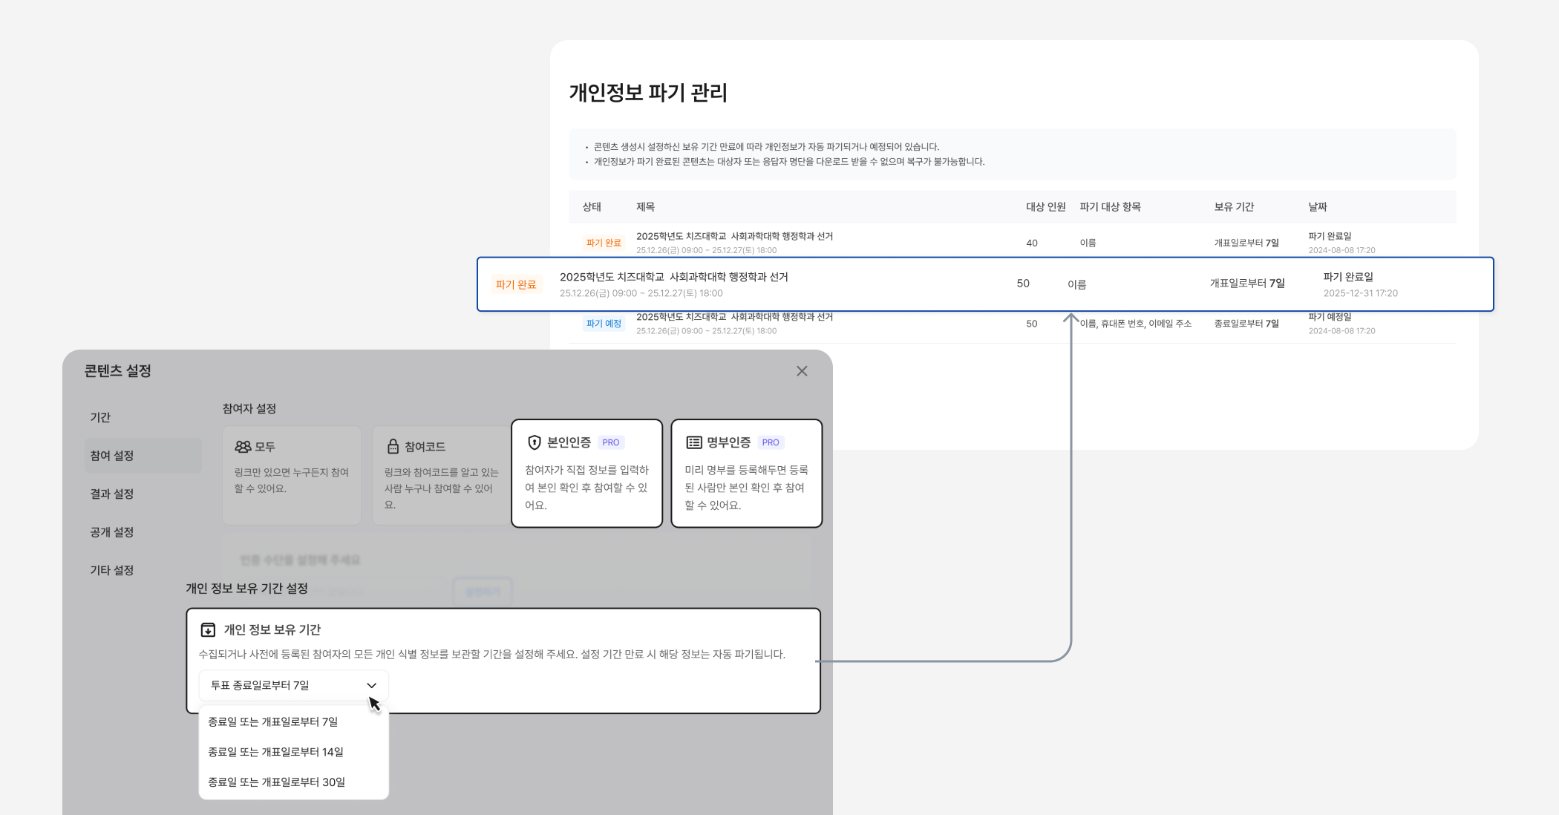Expand the 투표 종료일로부터 7일 dropdown chevron

[x=372, y=685]
